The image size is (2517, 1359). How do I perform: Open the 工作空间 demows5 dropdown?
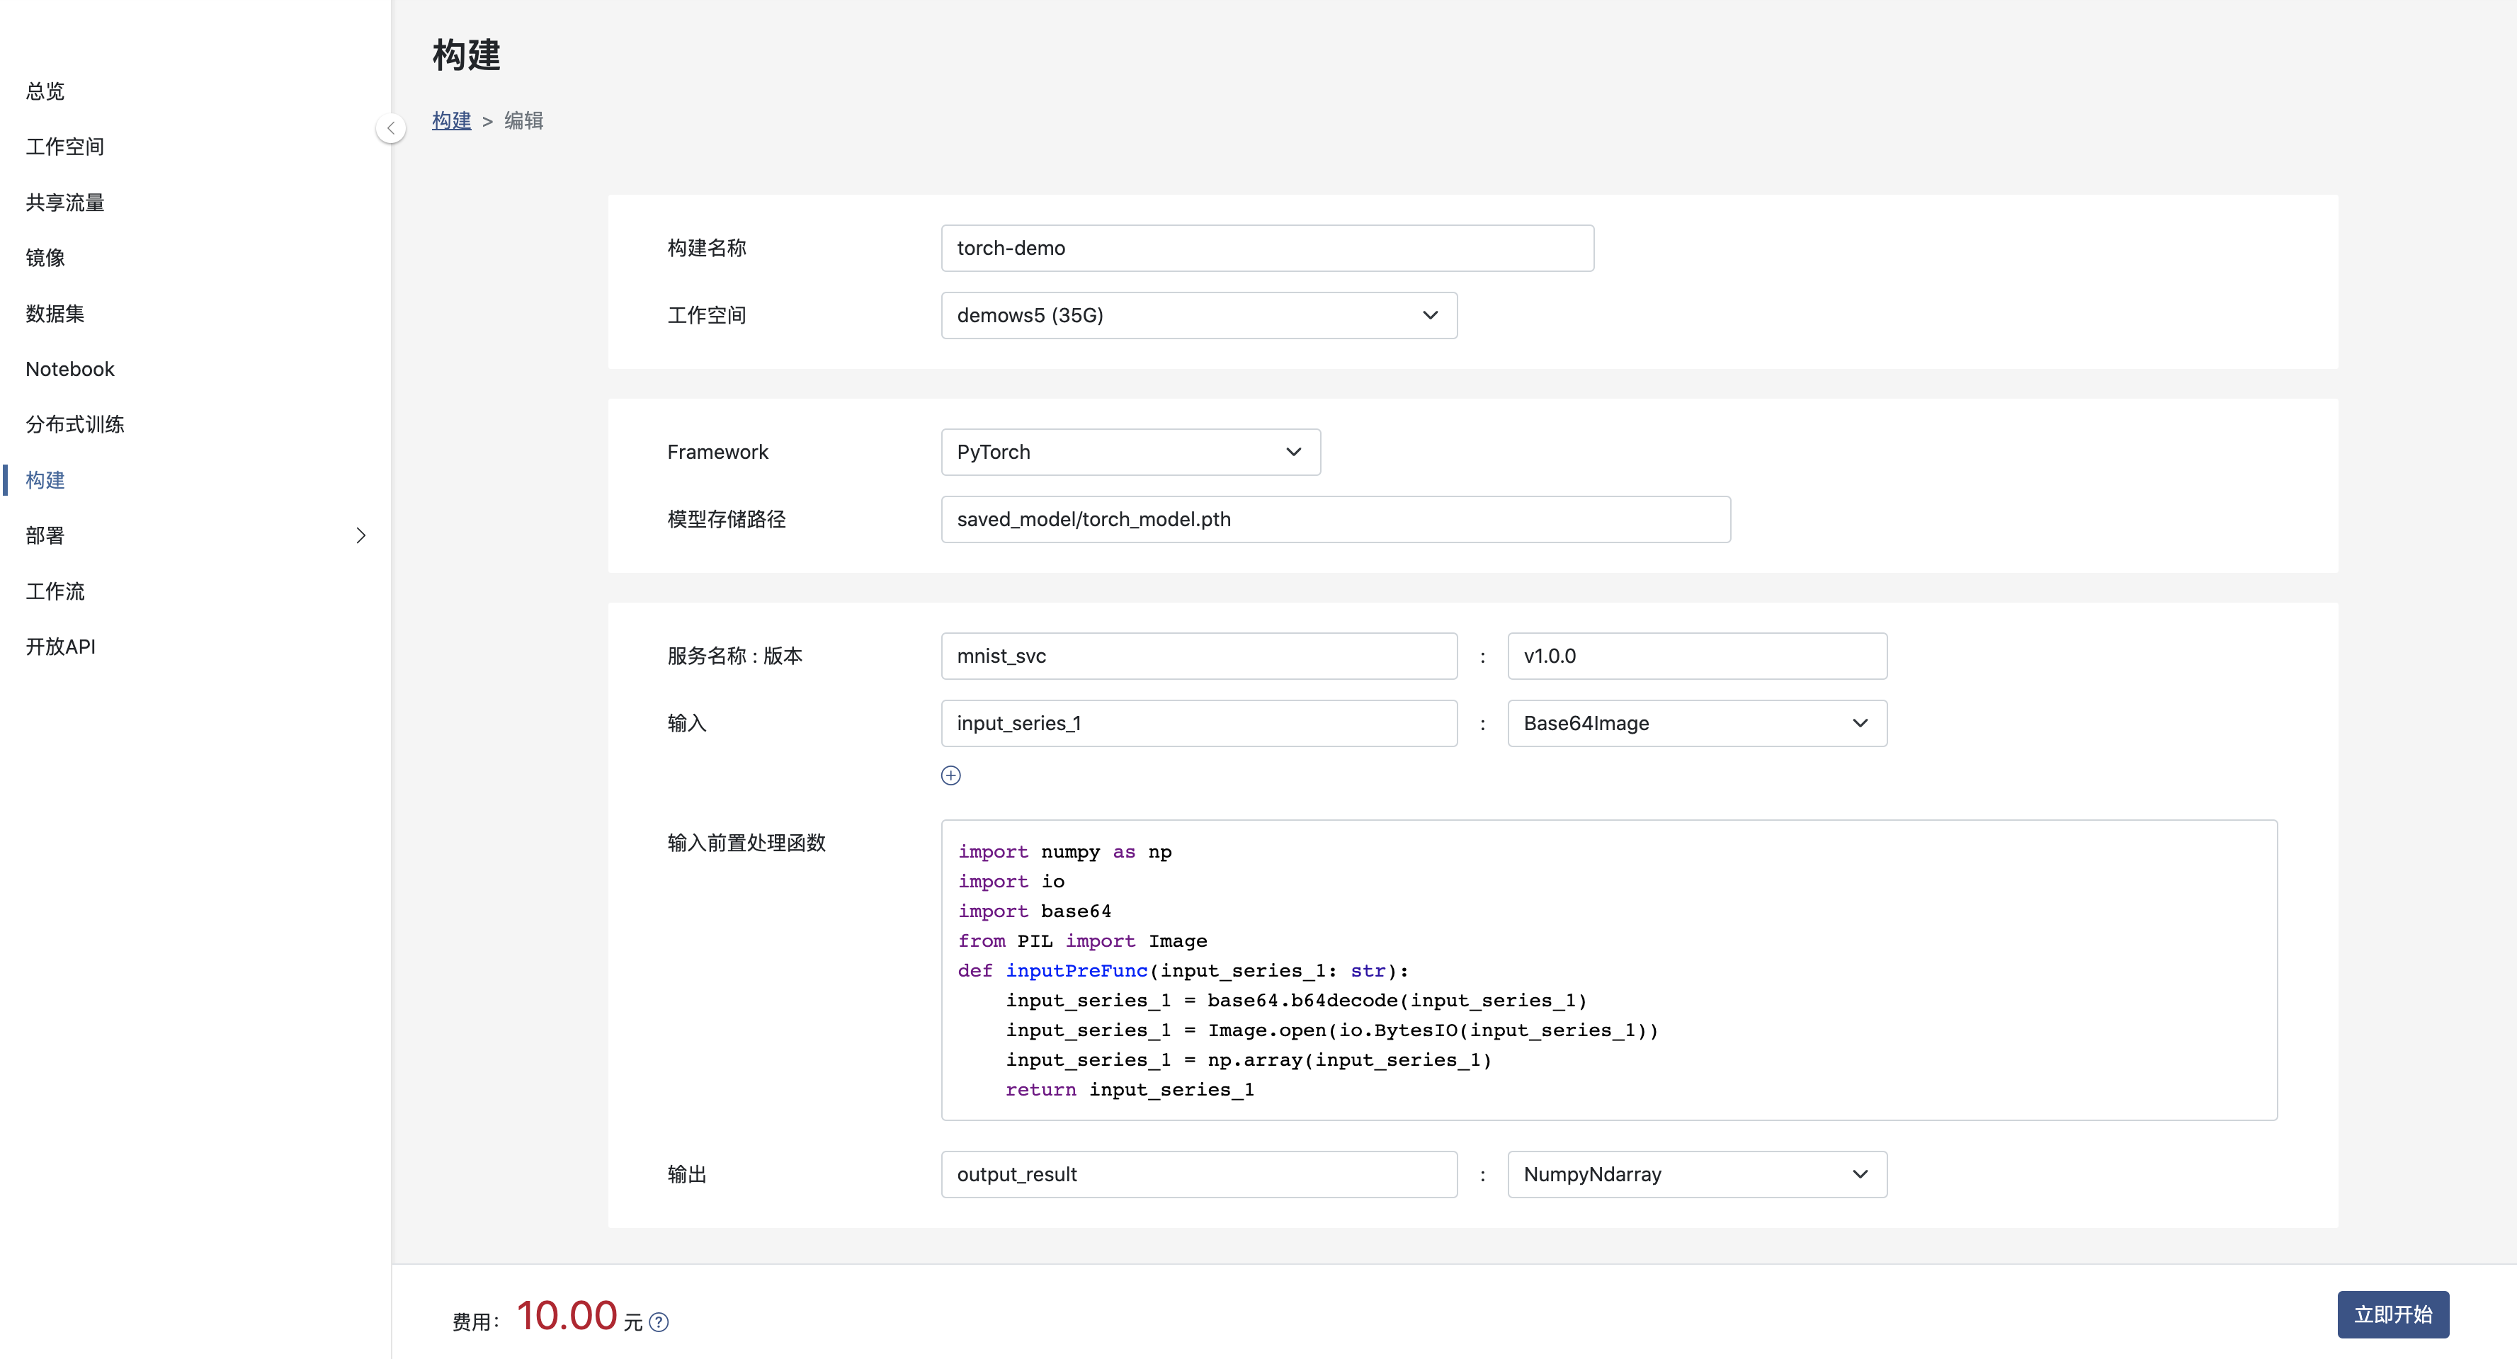click(1198, 316)
